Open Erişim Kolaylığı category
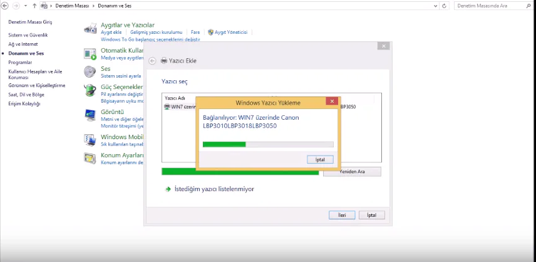The height and width of the screenshot is (262, 536). pyautogui.click(x=24, y=103)
